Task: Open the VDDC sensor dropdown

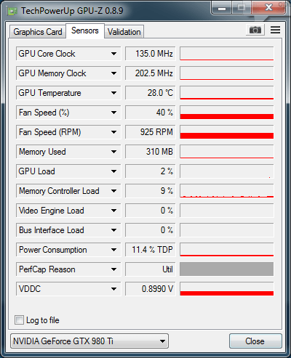Action: click(68, 289)
